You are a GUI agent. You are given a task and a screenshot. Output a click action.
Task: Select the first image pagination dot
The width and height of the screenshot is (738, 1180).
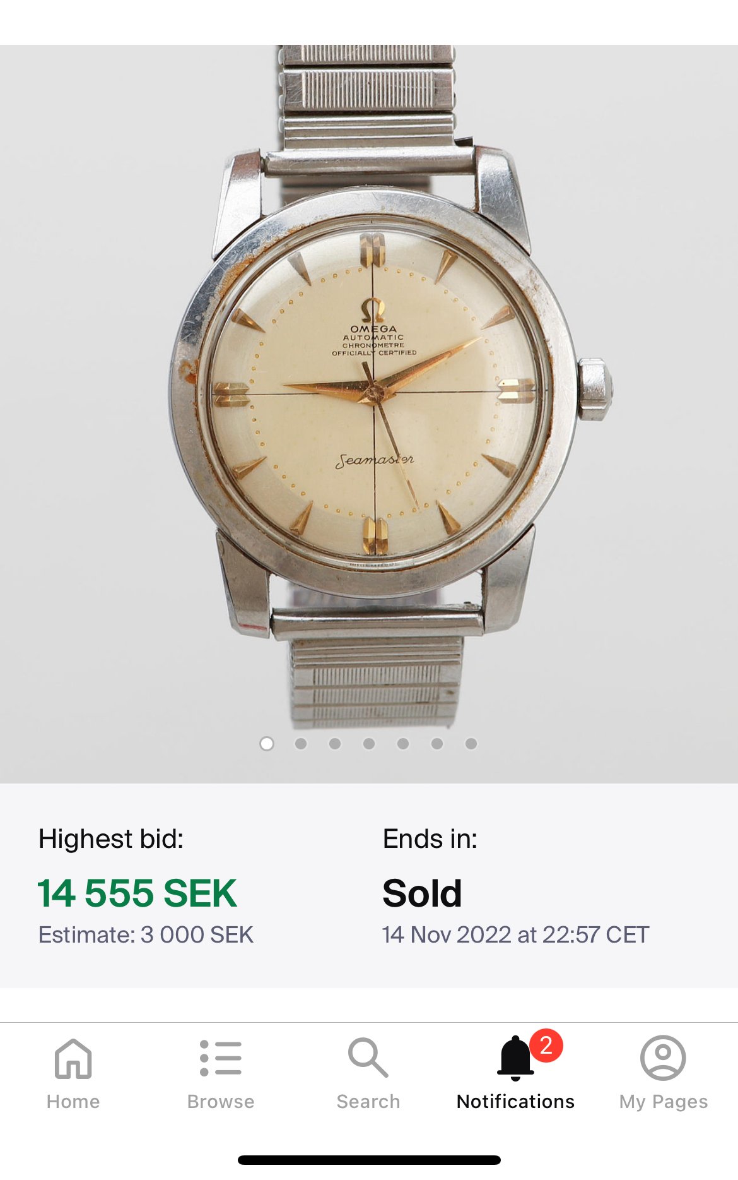(x=267, y=744)
